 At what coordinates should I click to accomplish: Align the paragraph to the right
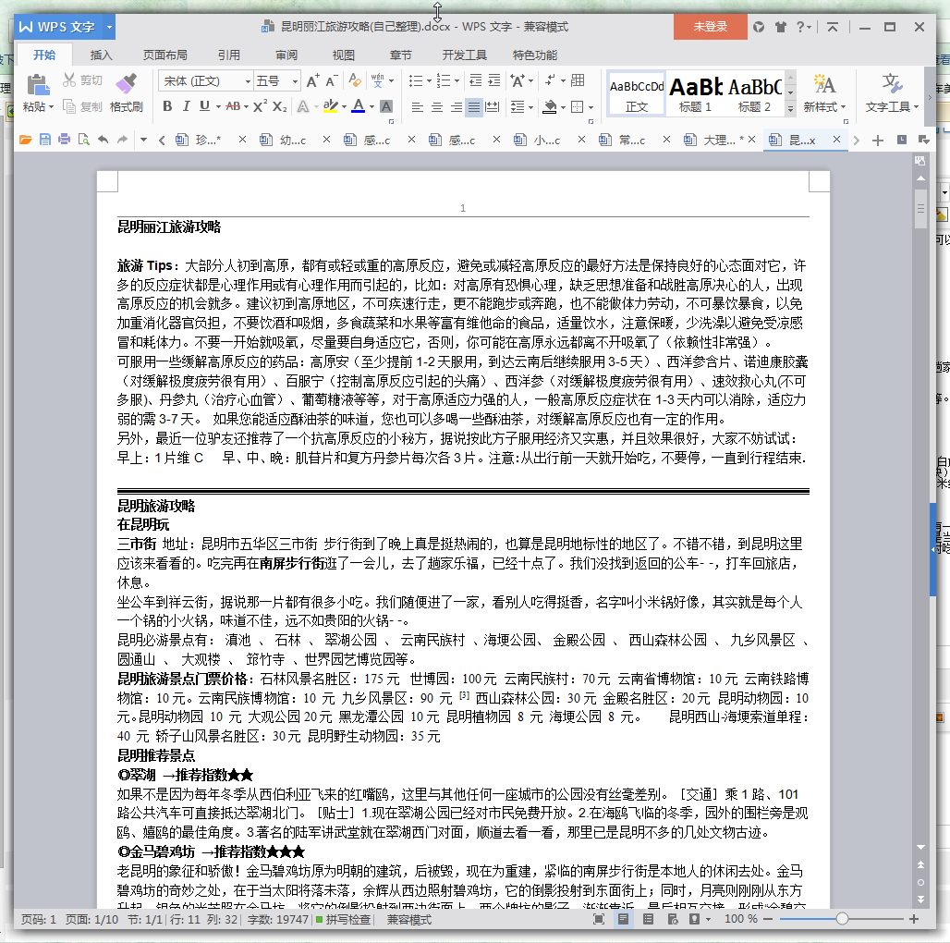pos(457,107)
